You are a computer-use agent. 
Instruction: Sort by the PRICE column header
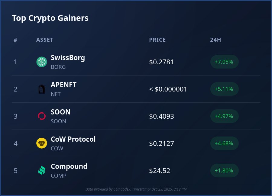tap(157, 40)
